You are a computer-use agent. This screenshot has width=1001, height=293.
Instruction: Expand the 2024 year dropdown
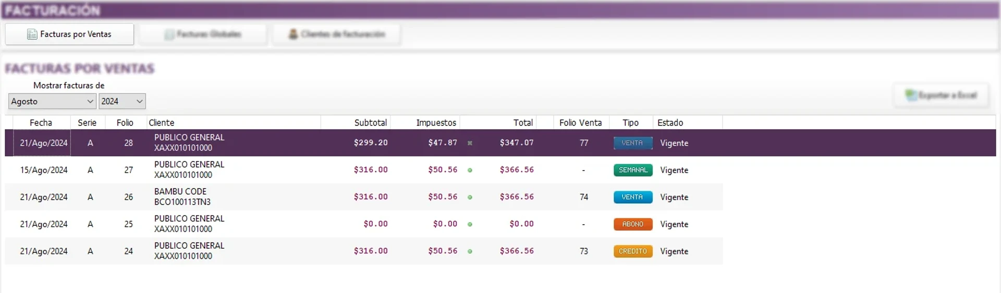click(x=122, y=101)
